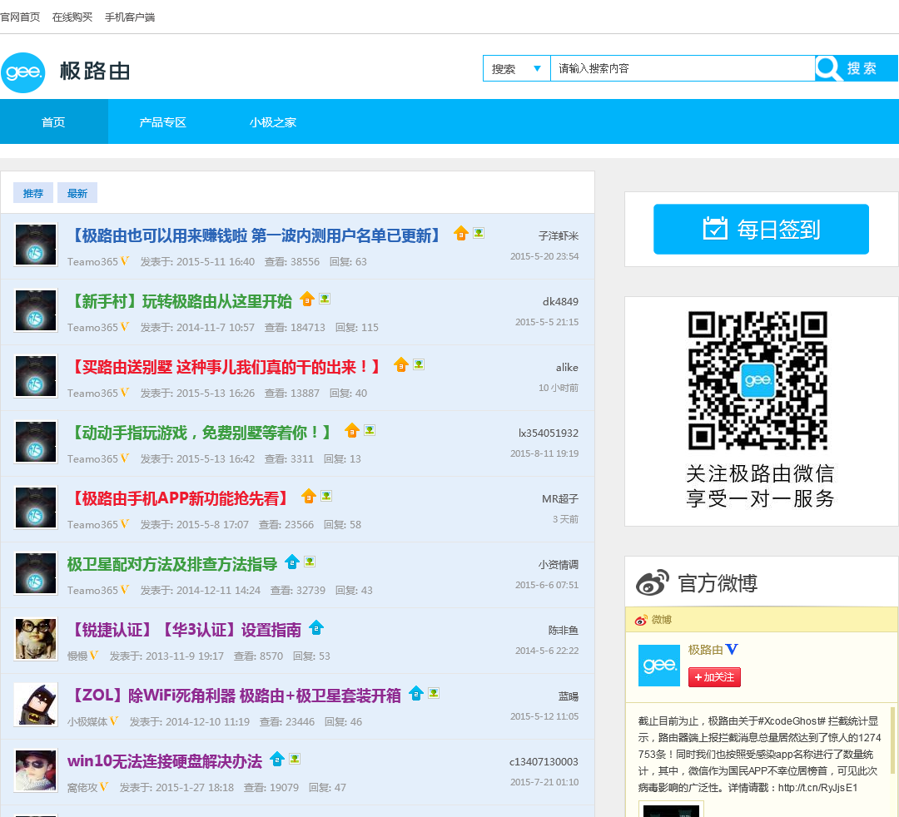Click image icon on 新手村 post
This screenshot has width=899, height=817.
325,299
